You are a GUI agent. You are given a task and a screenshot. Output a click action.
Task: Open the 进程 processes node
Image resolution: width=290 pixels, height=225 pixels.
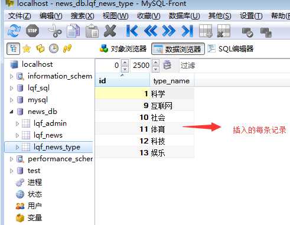29,182
